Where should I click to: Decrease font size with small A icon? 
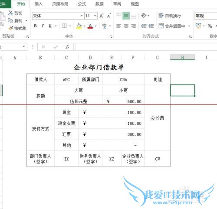[109, 16]
